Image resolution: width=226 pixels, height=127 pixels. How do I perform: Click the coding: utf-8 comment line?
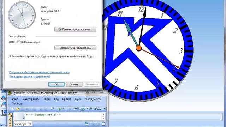click(43, 115)
